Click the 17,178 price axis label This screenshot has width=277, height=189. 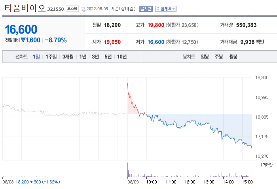click(x=262, y=136)
